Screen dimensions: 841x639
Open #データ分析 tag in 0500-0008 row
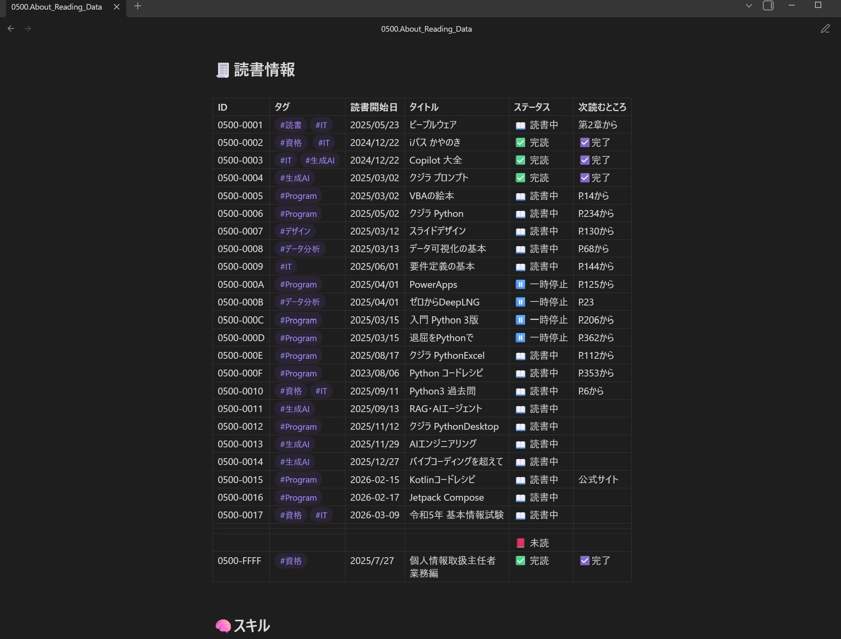(300, 249)
